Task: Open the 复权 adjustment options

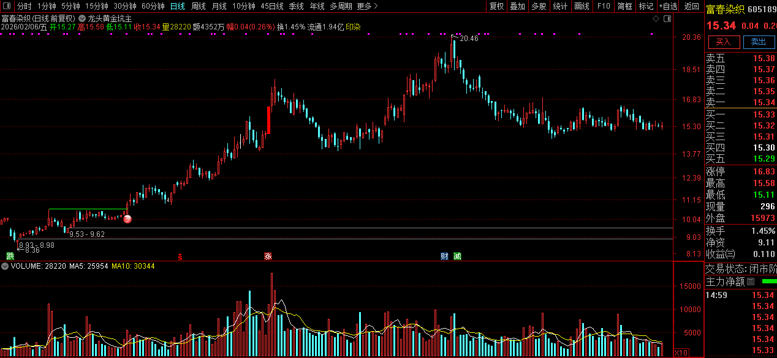Action: coord(496,6)
